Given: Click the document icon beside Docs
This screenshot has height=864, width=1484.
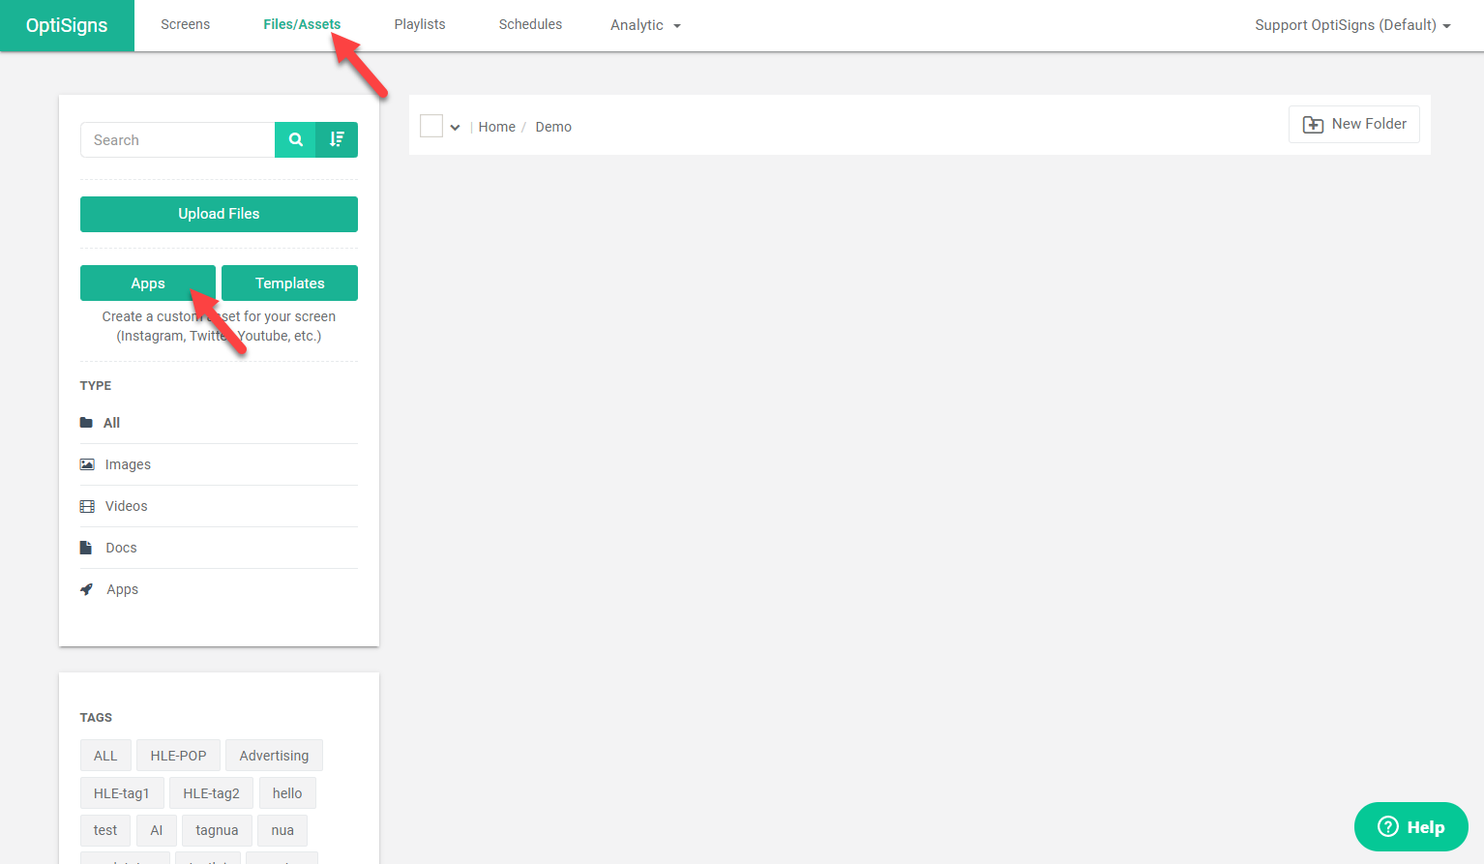Looking at the screenshot, I should tap(86, 548).
